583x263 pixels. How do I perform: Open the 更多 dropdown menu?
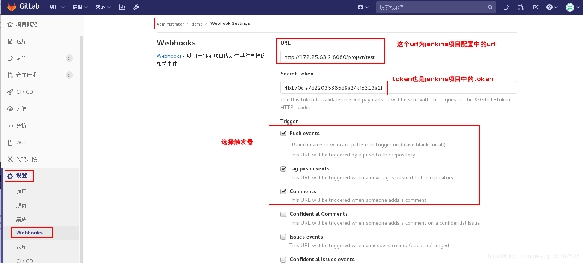point(103,7)
